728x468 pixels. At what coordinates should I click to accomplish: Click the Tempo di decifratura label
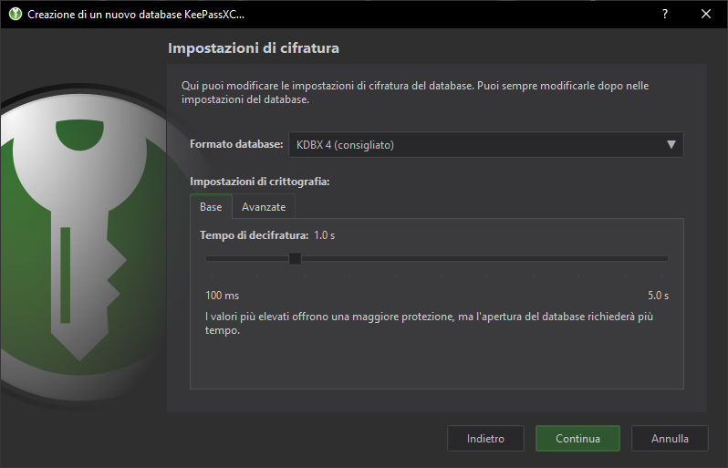[x=254, y=235]
